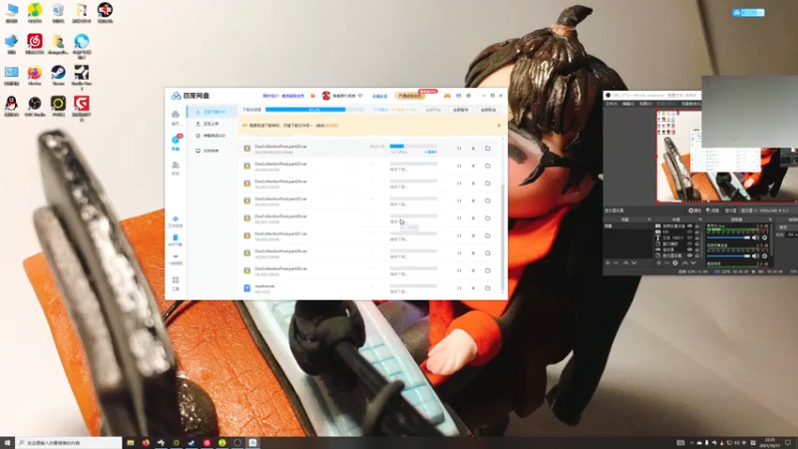Open the mixer dock menu icon in OBS
The height and width of the screenshot is (449, 798).
(770, 220)
